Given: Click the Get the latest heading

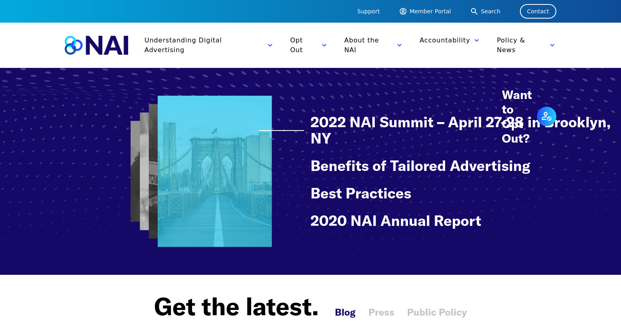Looking at the screenshot, I should point(236,307).
